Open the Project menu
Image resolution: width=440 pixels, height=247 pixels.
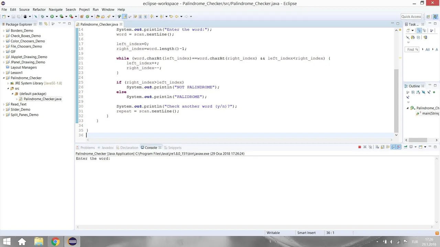point(84,10)
